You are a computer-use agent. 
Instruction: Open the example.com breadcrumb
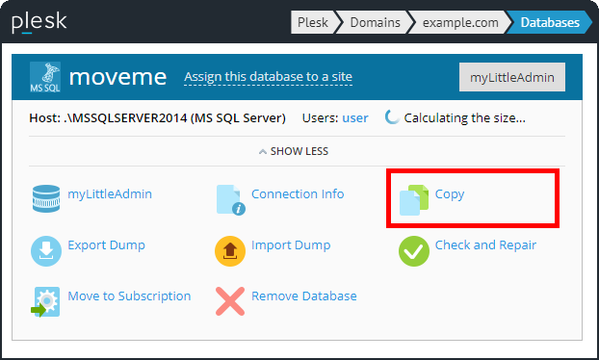pos(460,22)
